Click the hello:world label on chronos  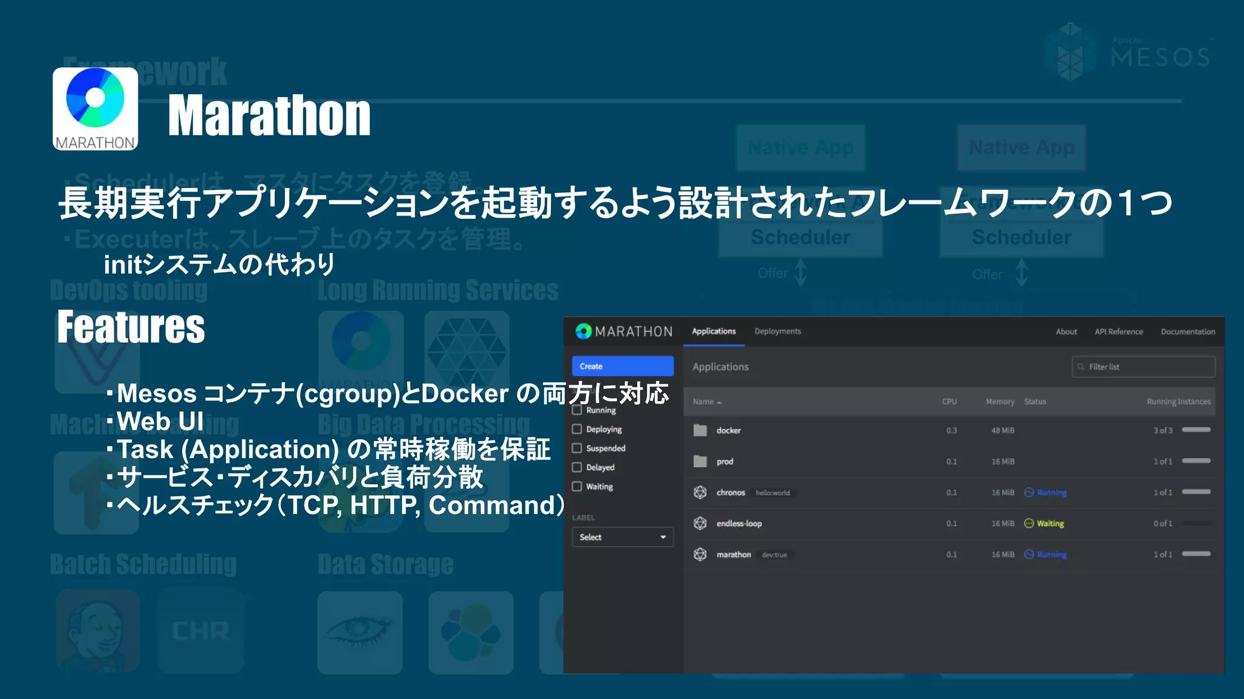click(773, 493)
